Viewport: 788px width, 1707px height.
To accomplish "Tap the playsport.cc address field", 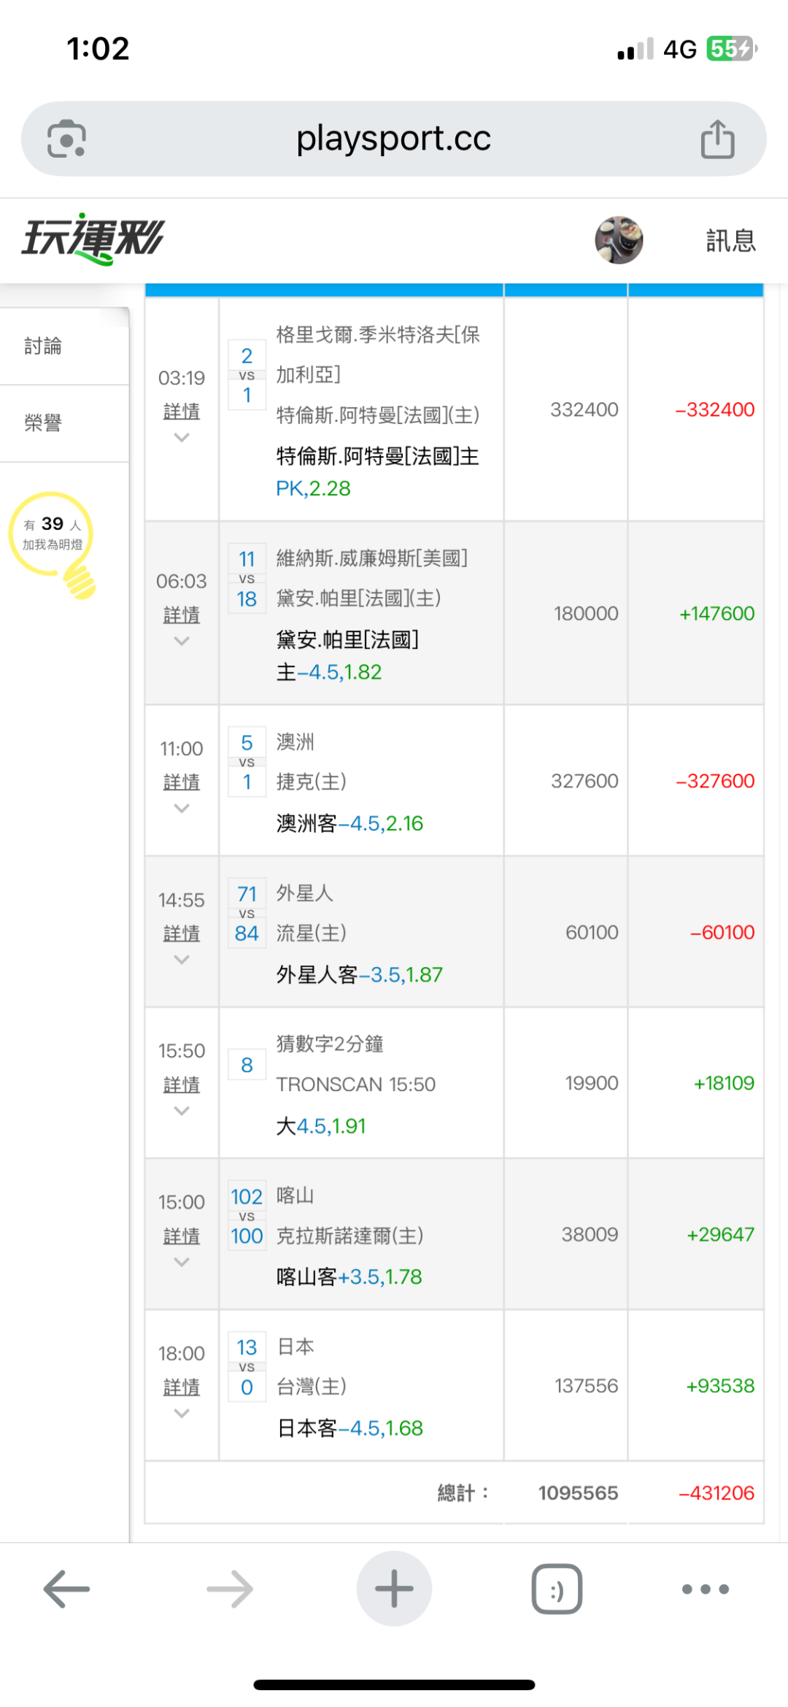I will [x=393, y=139].
